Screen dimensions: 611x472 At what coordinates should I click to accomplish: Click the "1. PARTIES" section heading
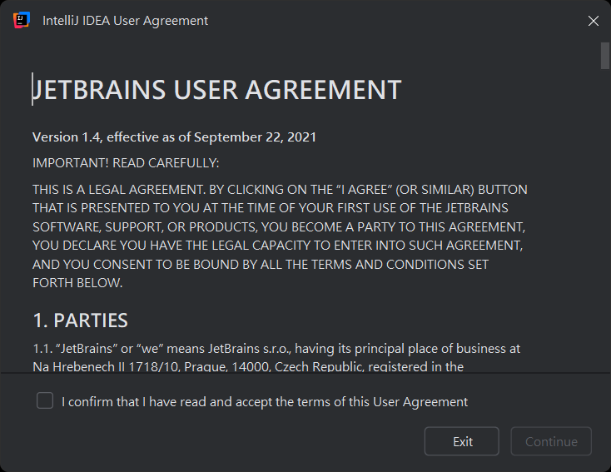pos(81,320)
